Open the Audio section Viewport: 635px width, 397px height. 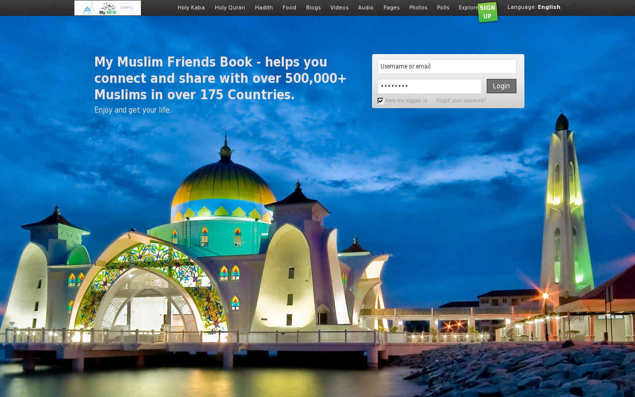point(366,7)
